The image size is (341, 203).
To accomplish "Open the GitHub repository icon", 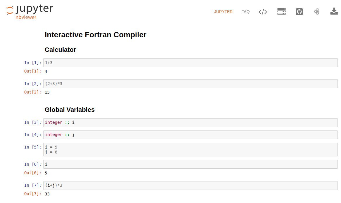I will point(299,11).
